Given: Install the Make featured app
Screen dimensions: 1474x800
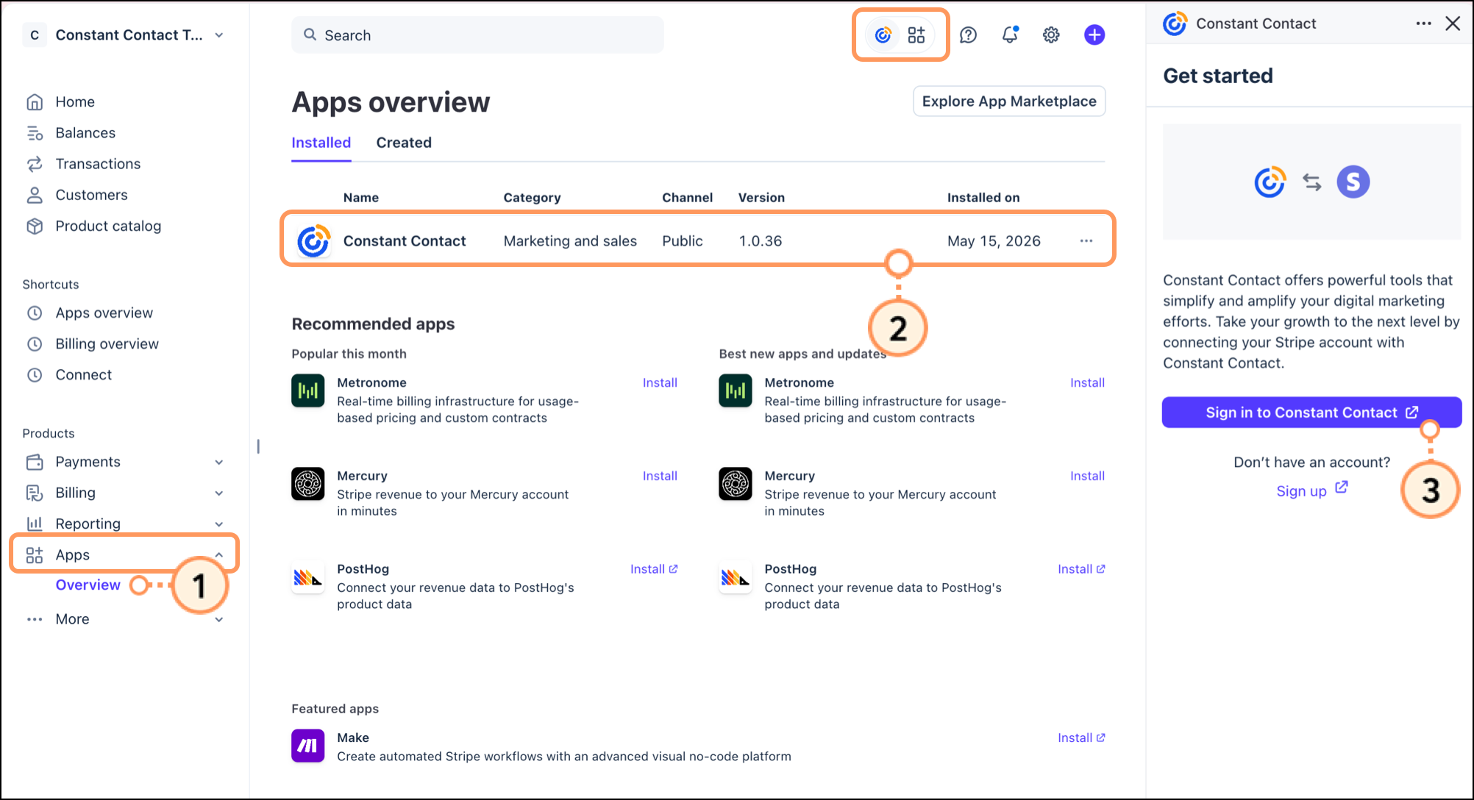Looking at the screenshot, I should (1081, 737).
